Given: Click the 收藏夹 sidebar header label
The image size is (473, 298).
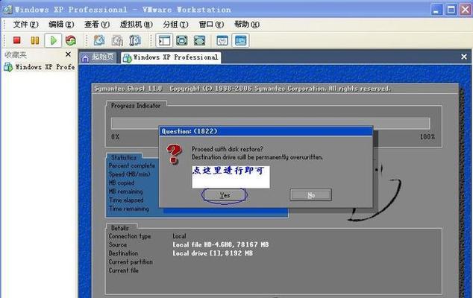Looking at the screenshot, I should click(x=16, y=55).
